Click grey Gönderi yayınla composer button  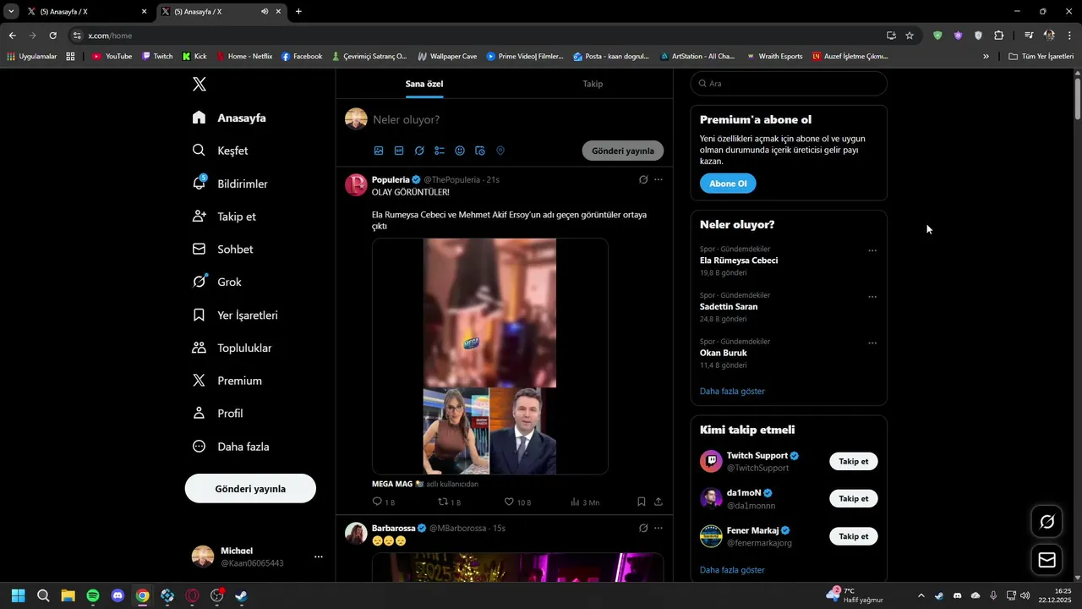click(x=623, y=151)
